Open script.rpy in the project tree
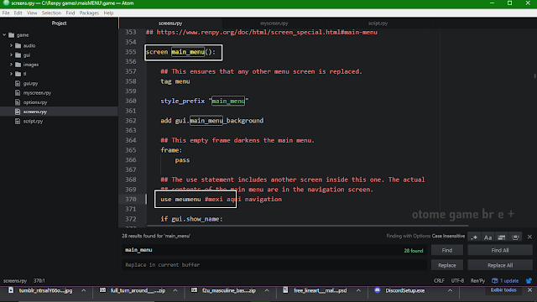The width and height of the screenshot is (537, 302). tap(33, 121)
